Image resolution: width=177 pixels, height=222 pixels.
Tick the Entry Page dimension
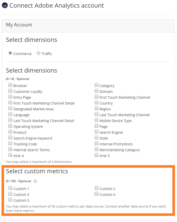[x=10, y=97]
